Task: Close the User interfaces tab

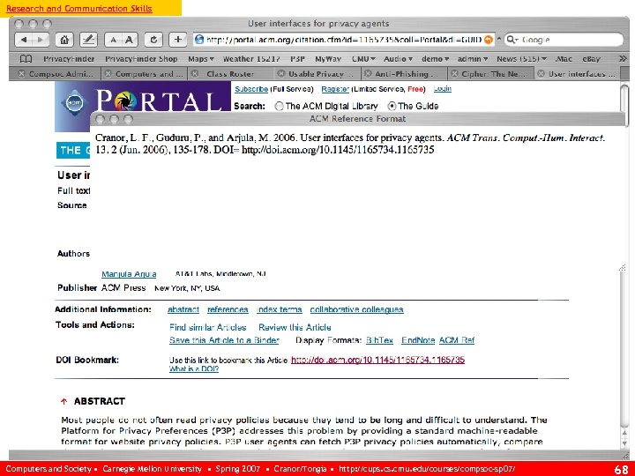Action: pyautogui.click(x=541, y=74)
